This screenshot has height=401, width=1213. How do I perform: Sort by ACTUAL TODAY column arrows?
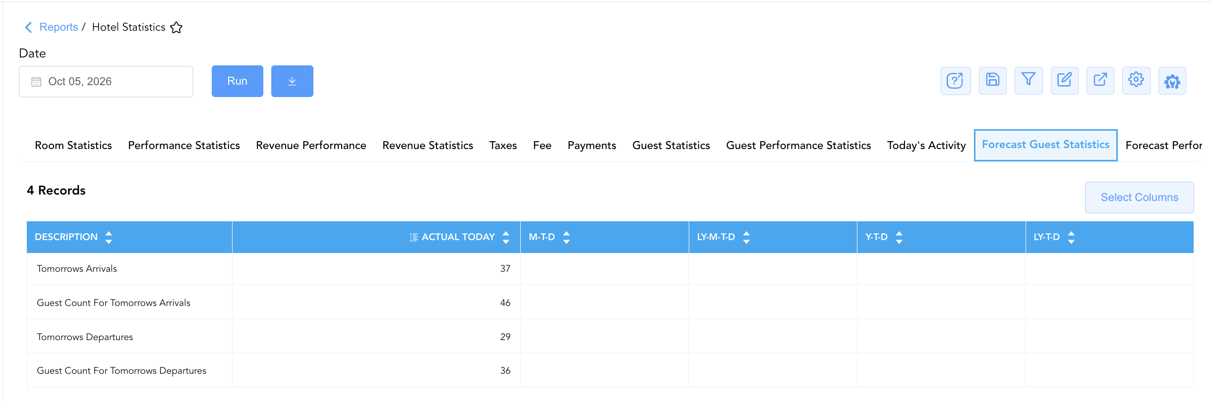[x=506, y=237]
